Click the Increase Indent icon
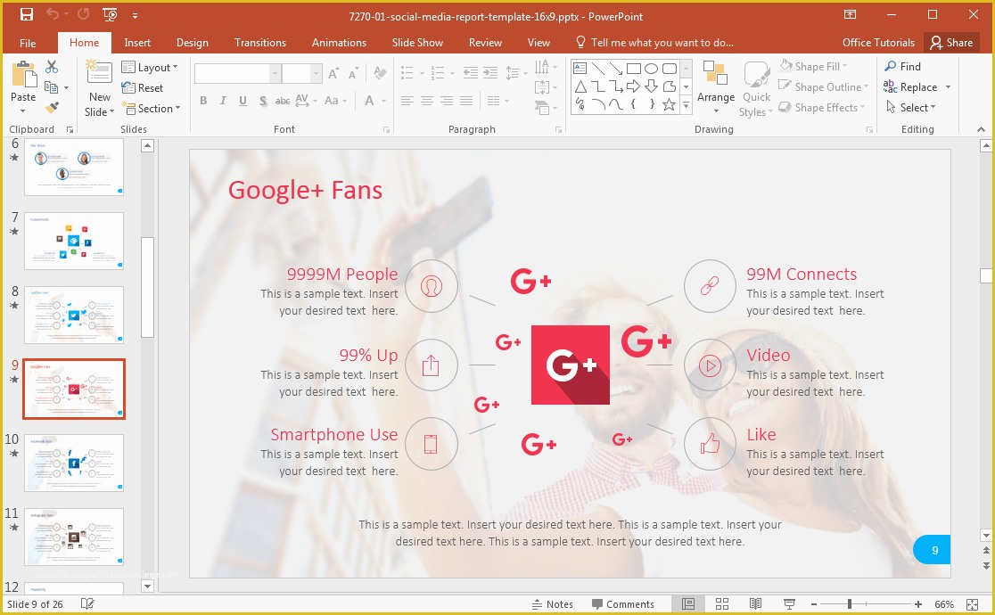Image resolution: width=995 pixels, height=615 pixels. tap(489, 72)
